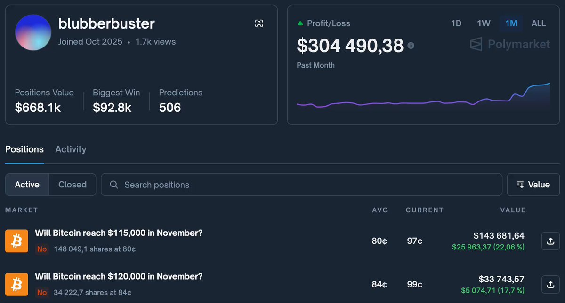Click the search magnifier icon

click(x=114, y=185)
